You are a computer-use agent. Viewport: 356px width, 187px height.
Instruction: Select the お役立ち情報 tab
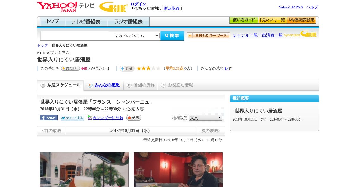pos(177,85)
